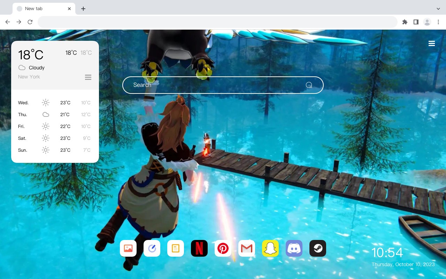
Task: Click the large 18°C current temperature
Action: click(x=31, y=55)
